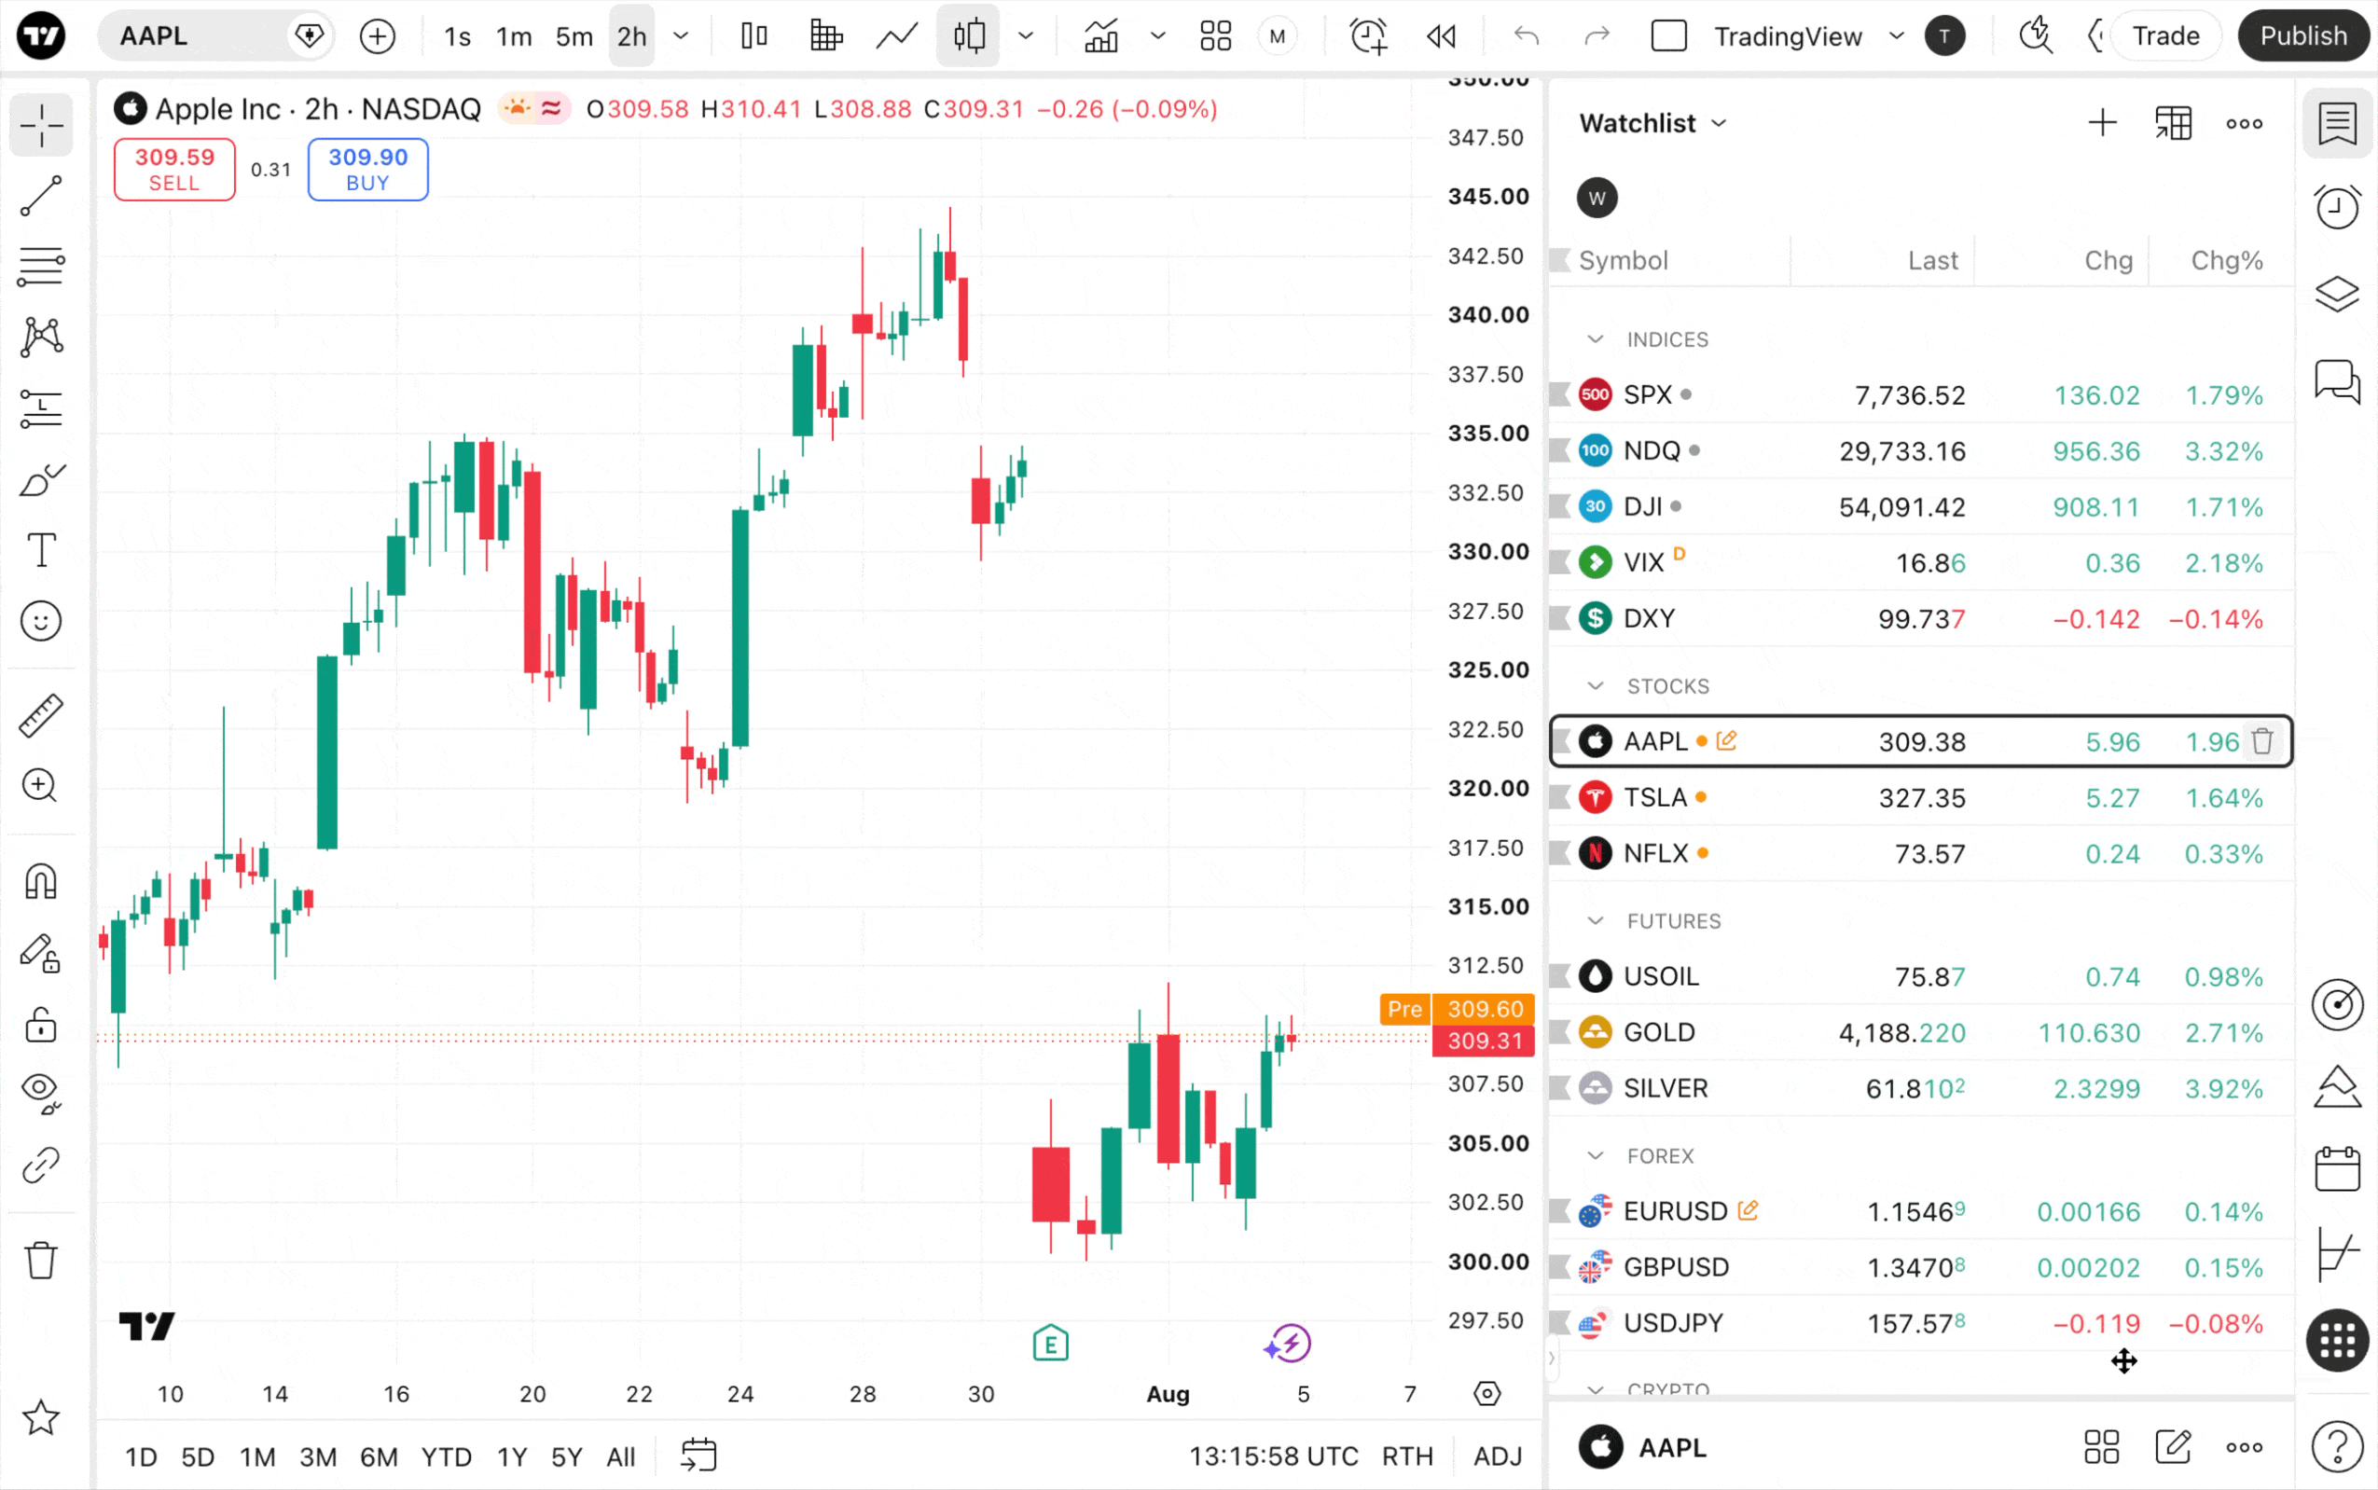Click the redo arrow
The image size is (2378, 1490).
[x=1597, y=36]
